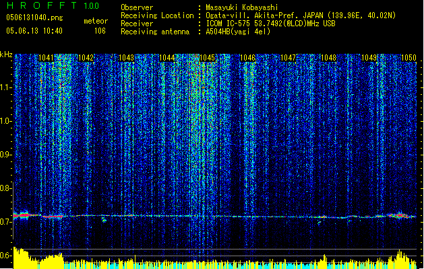424x269 pixels.
Task: Click the ICOM IC-575 53.7492 MHz receiver text
Action: 270,24
